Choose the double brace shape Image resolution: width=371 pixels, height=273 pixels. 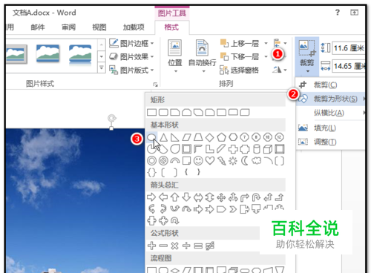click(151, 173)
